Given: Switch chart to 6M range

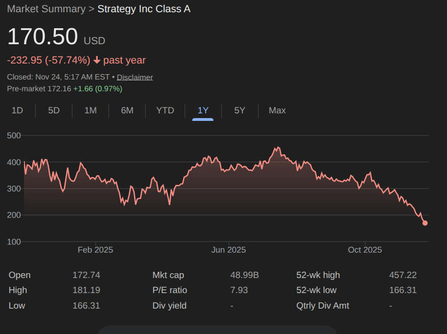Looking at the screenshot, I should 127,111.
